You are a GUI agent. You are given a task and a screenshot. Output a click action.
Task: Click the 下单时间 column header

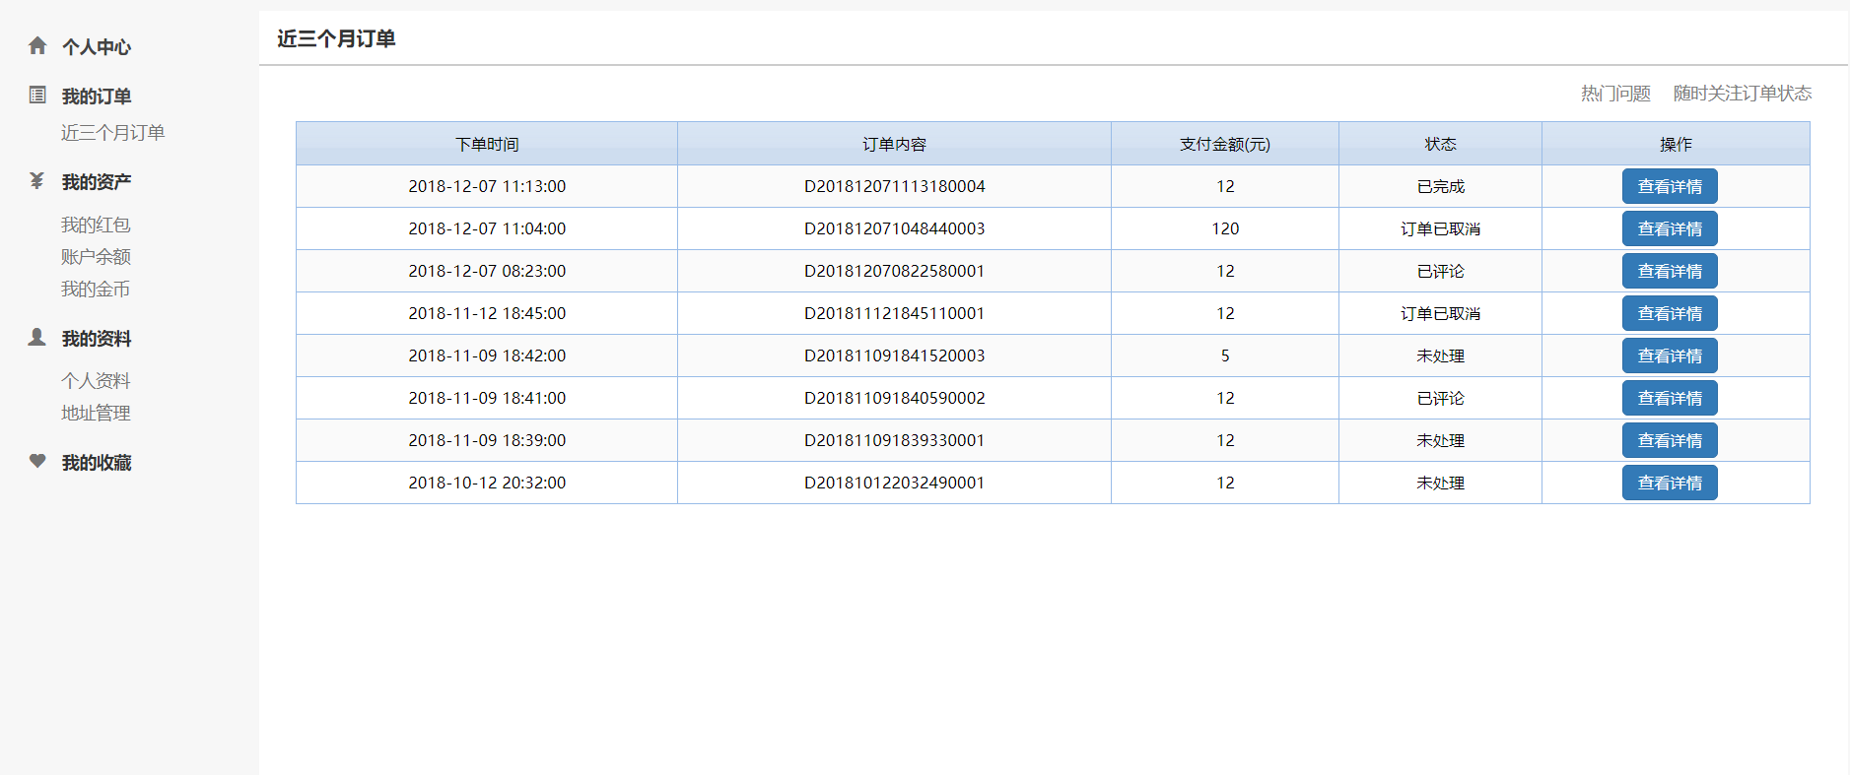[x=487, y=144]
